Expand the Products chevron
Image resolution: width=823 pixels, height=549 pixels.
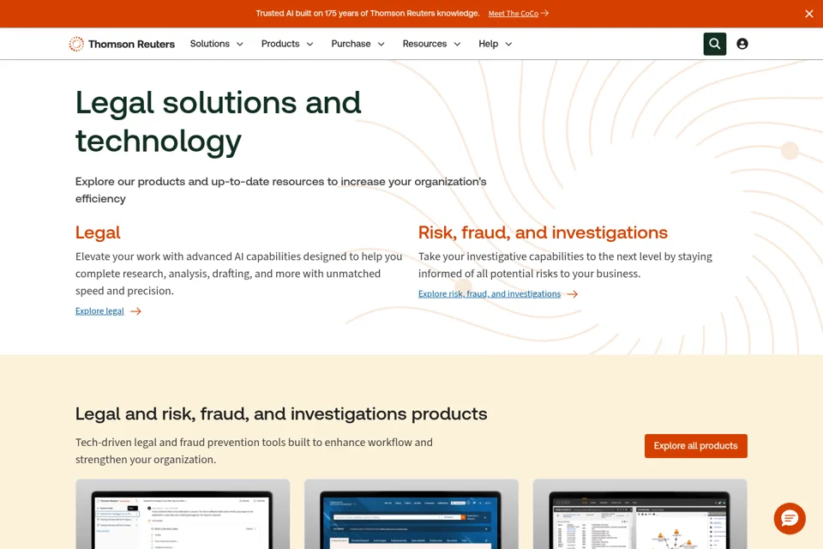[x=309, y=44]
